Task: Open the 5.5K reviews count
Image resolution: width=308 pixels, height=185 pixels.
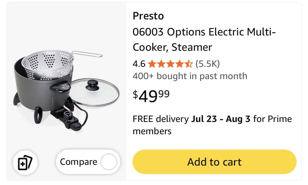Action: pos(207,64)
